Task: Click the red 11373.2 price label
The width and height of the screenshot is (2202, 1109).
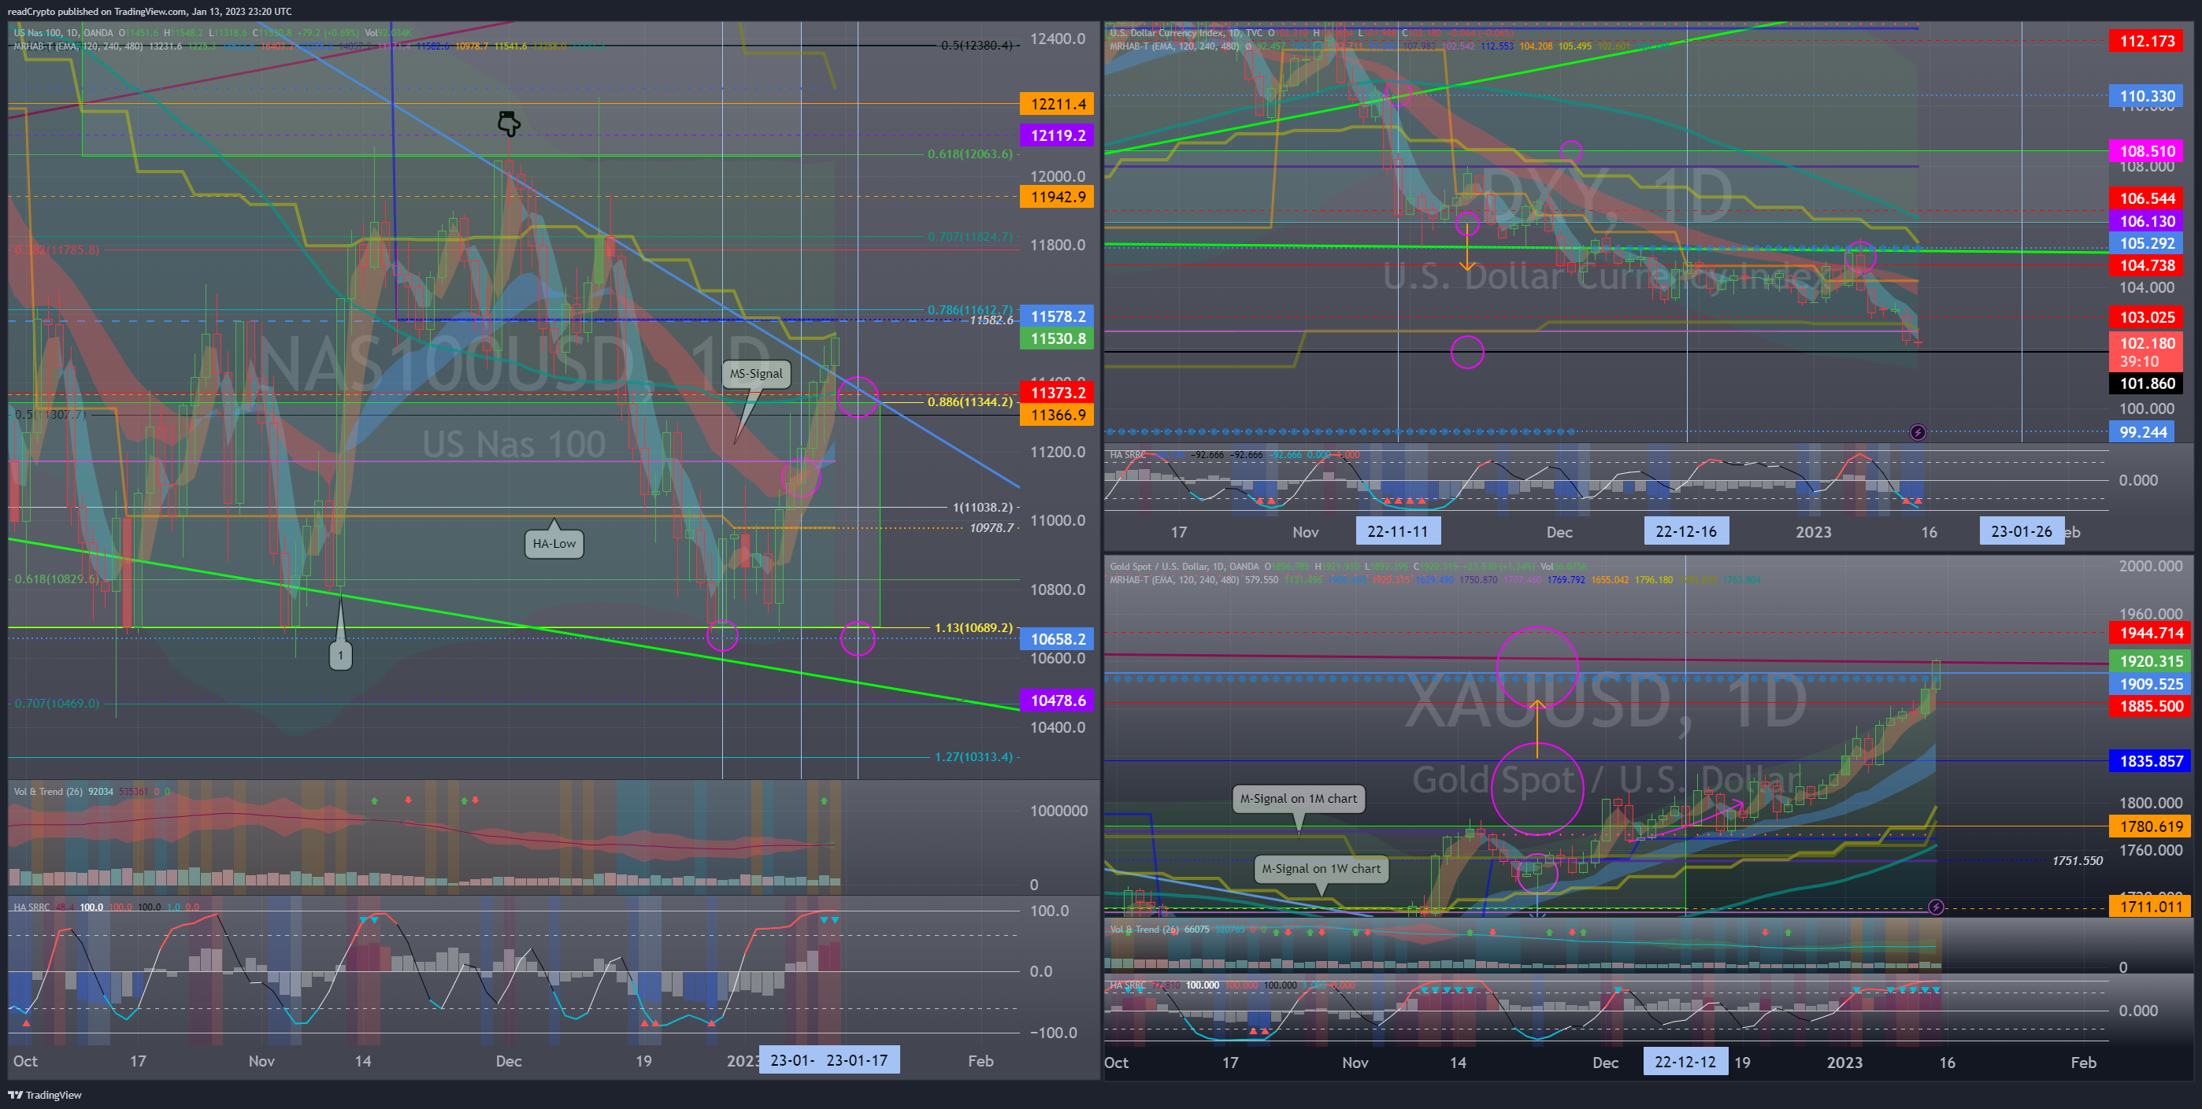Action: [x=1058, y=392]
